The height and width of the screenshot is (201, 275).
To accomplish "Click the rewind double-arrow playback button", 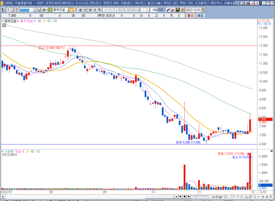I will pos(180,197).
